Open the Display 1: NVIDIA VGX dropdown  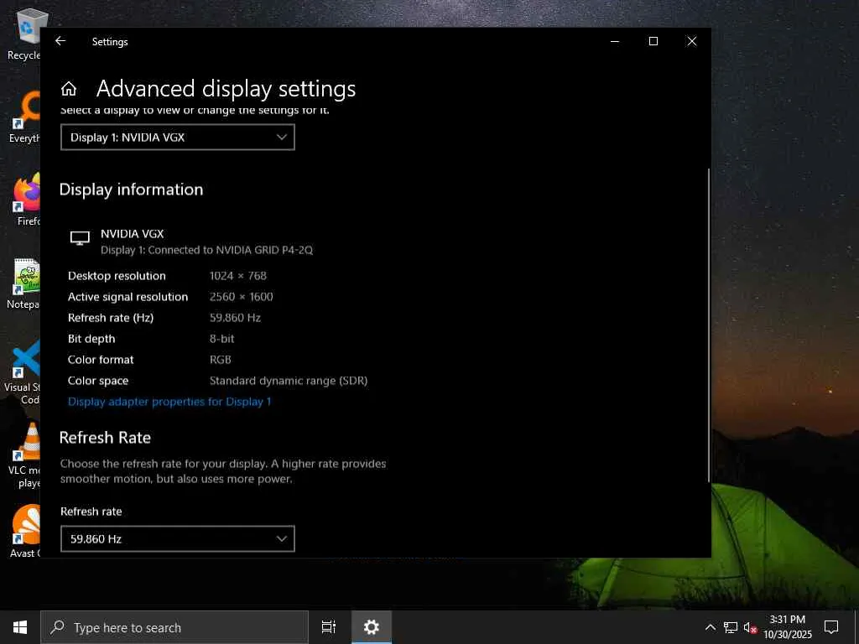coord(178,137)
